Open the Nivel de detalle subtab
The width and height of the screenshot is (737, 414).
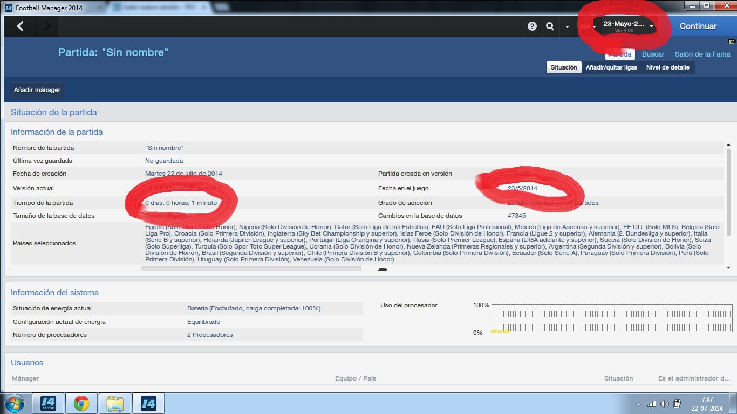667,67
